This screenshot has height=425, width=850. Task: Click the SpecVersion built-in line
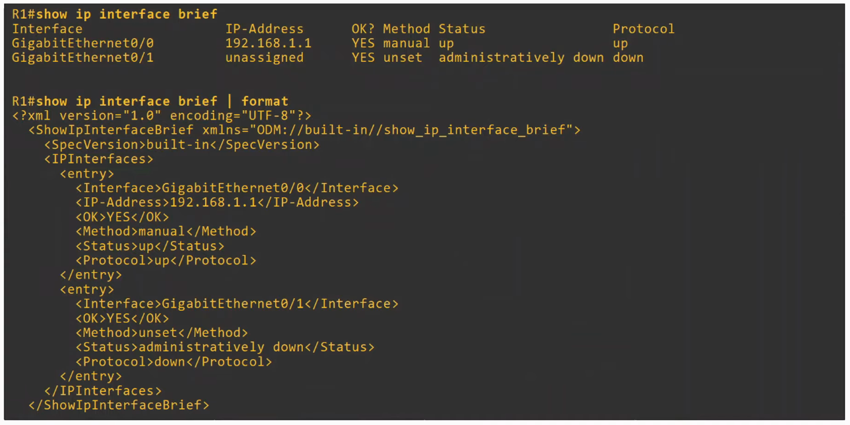pos(181,145)
